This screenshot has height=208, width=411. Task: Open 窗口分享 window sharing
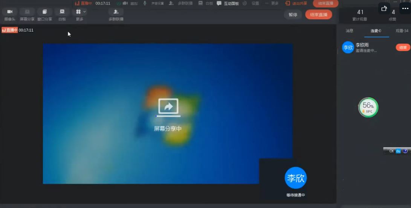tap(44, 14)
